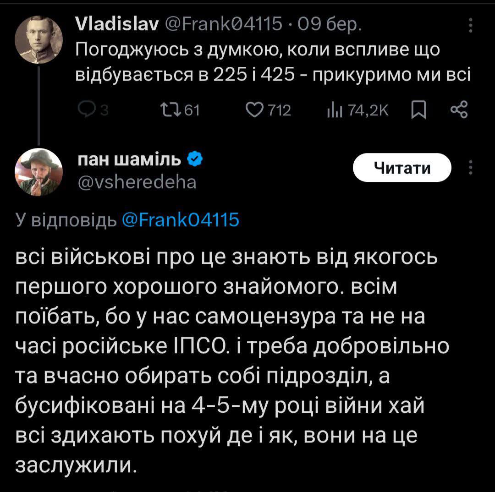Click the пан шаміль display name
This screenshot has width=495, height=492.
[x=130, y=160]
